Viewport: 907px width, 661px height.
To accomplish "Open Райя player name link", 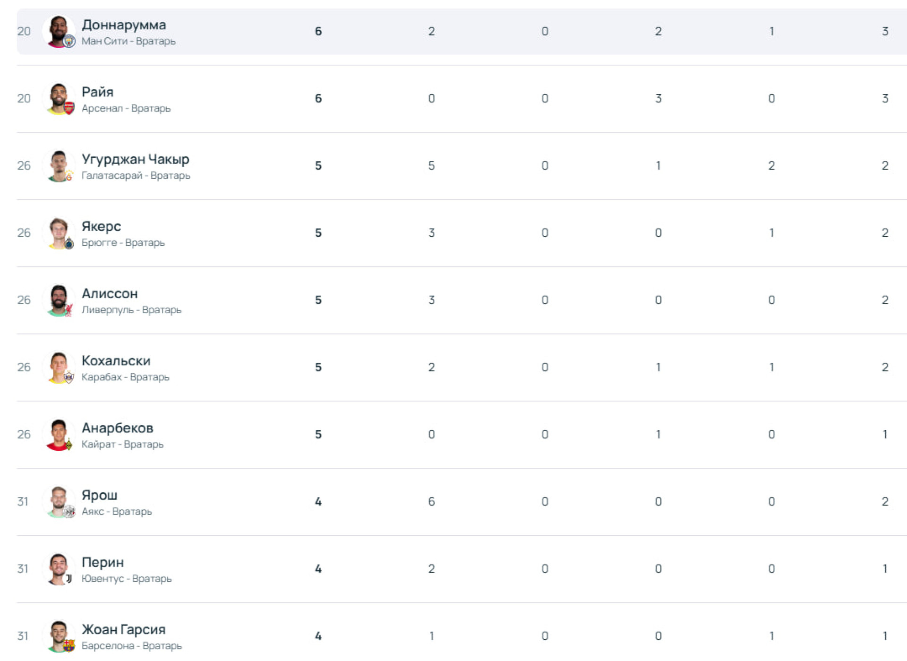I will [x=97, y=92].
